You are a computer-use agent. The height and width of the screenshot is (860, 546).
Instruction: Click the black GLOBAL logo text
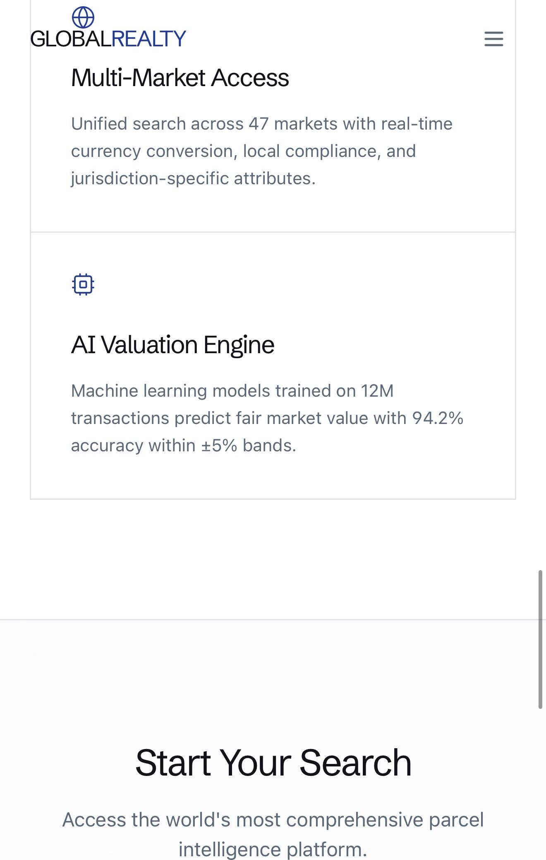pyautogui.click(x=71, y=39)
